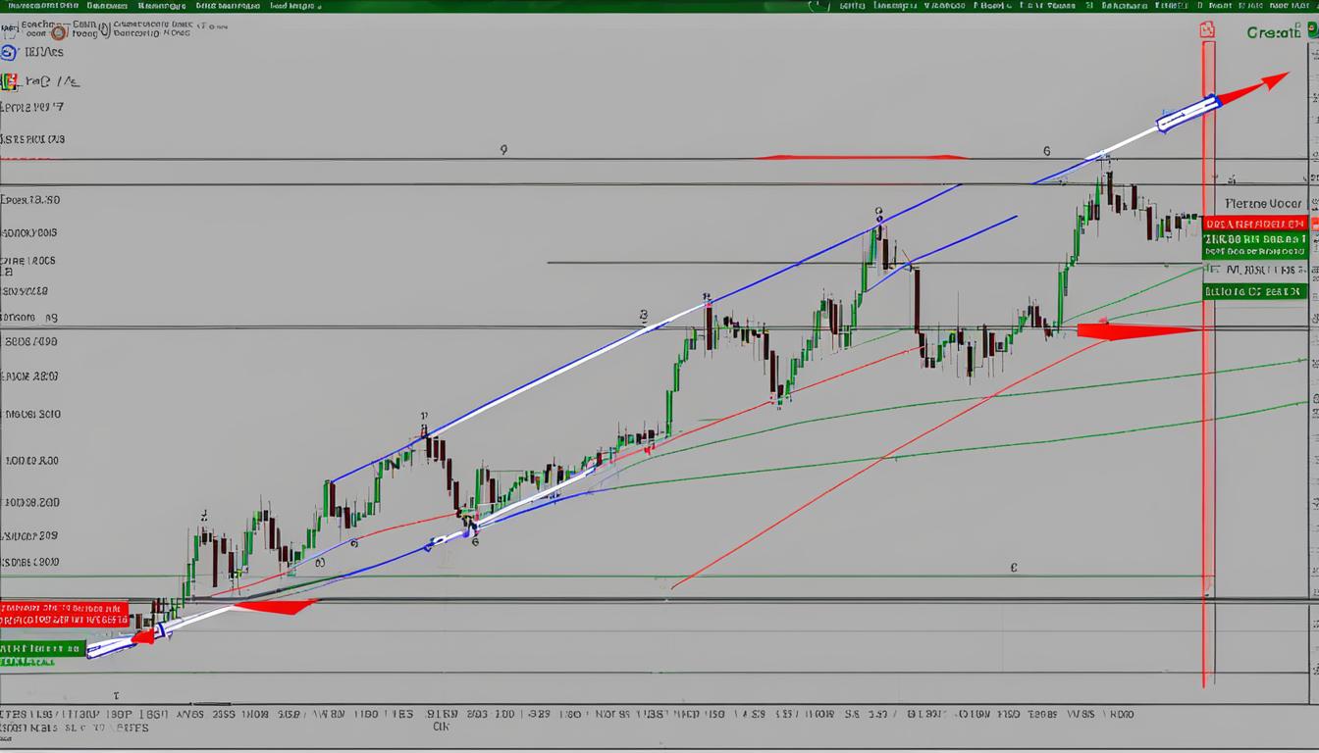The width and height of the screenshot is (1319, 753).
Task: Click the green label under the red block, bottom left
Action: click(42, 648)
